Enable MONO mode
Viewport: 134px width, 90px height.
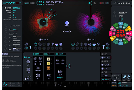coord(10,83)
